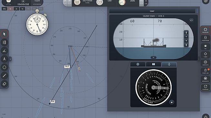The height and width of the screenshot is (118, 211).
Task: Open the Contacts panel
Action: pos(205,63)
